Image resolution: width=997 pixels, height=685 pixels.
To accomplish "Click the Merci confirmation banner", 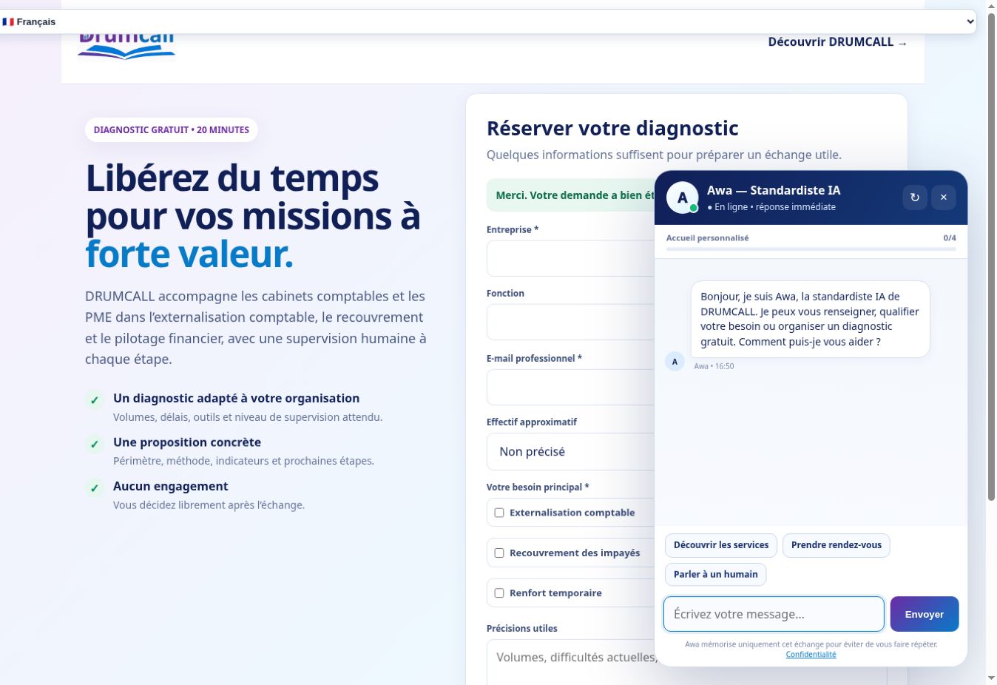I will click(x=570, y=195).
